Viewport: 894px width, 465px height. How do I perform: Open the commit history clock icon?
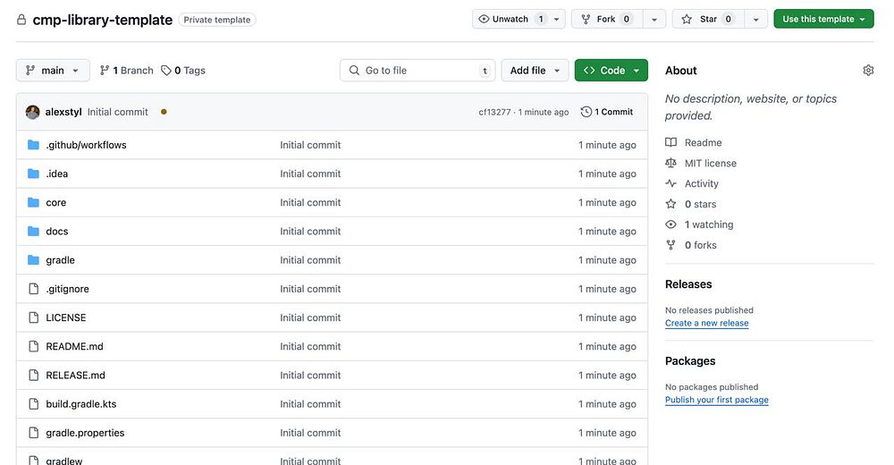pyautogui.click(x=586, y=112)
